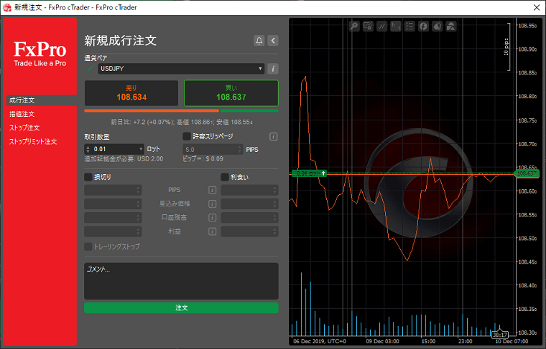Click the 売り sell button at 108.634

click(131, 93)
